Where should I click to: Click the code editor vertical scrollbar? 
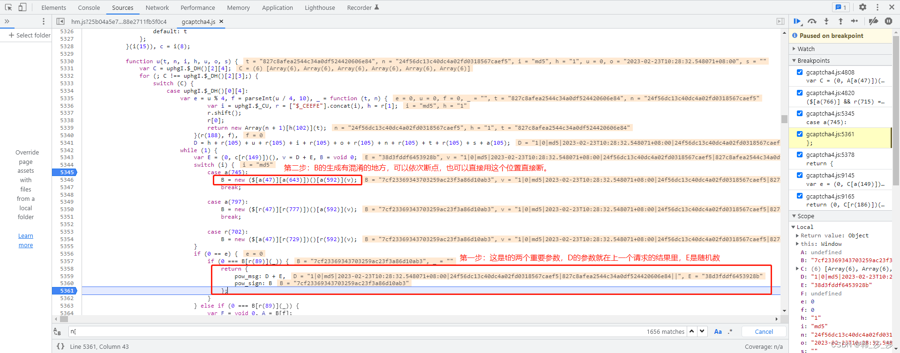pos(784,119)
